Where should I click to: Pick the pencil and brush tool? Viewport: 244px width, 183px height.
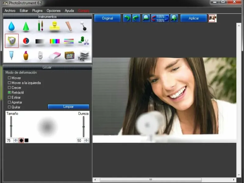point(40,26)
